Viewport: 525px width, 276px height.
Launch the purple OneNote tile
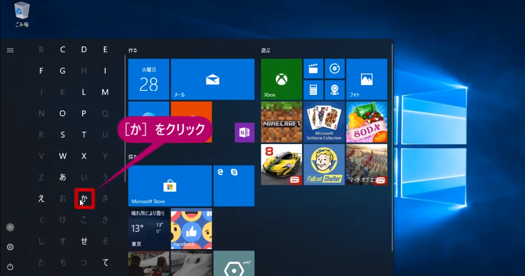coord(244,133)
